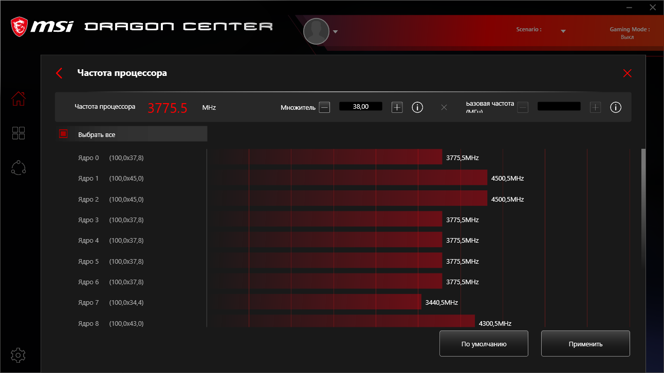Image resolution: width=664 pixels, height=373 pixels.
Task: Click the multiplier field showing 38,00
Action: (x=361, y=107)
